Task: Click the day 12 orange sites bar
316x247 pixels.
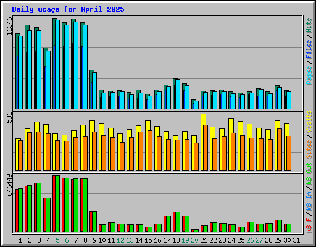Action: (x=122, y=156)
